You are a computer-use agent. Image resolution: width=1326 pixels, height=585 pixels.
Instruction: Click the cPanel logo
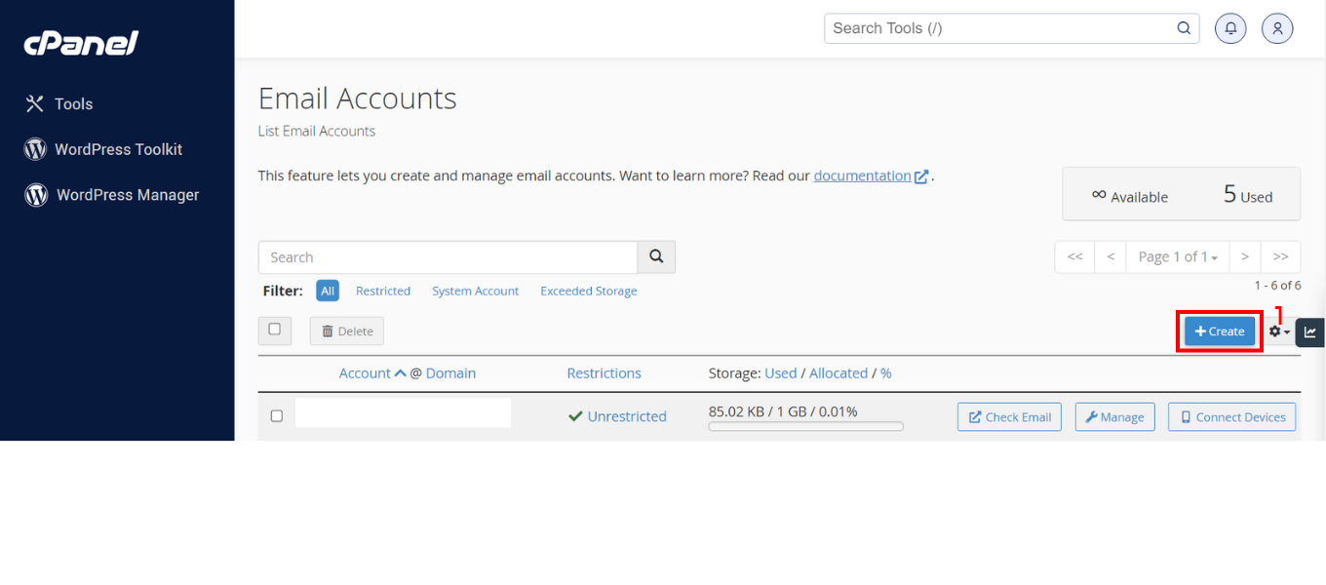(81, 43)
